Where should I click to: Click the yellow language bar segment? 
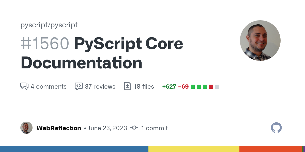tap(194, 149)
